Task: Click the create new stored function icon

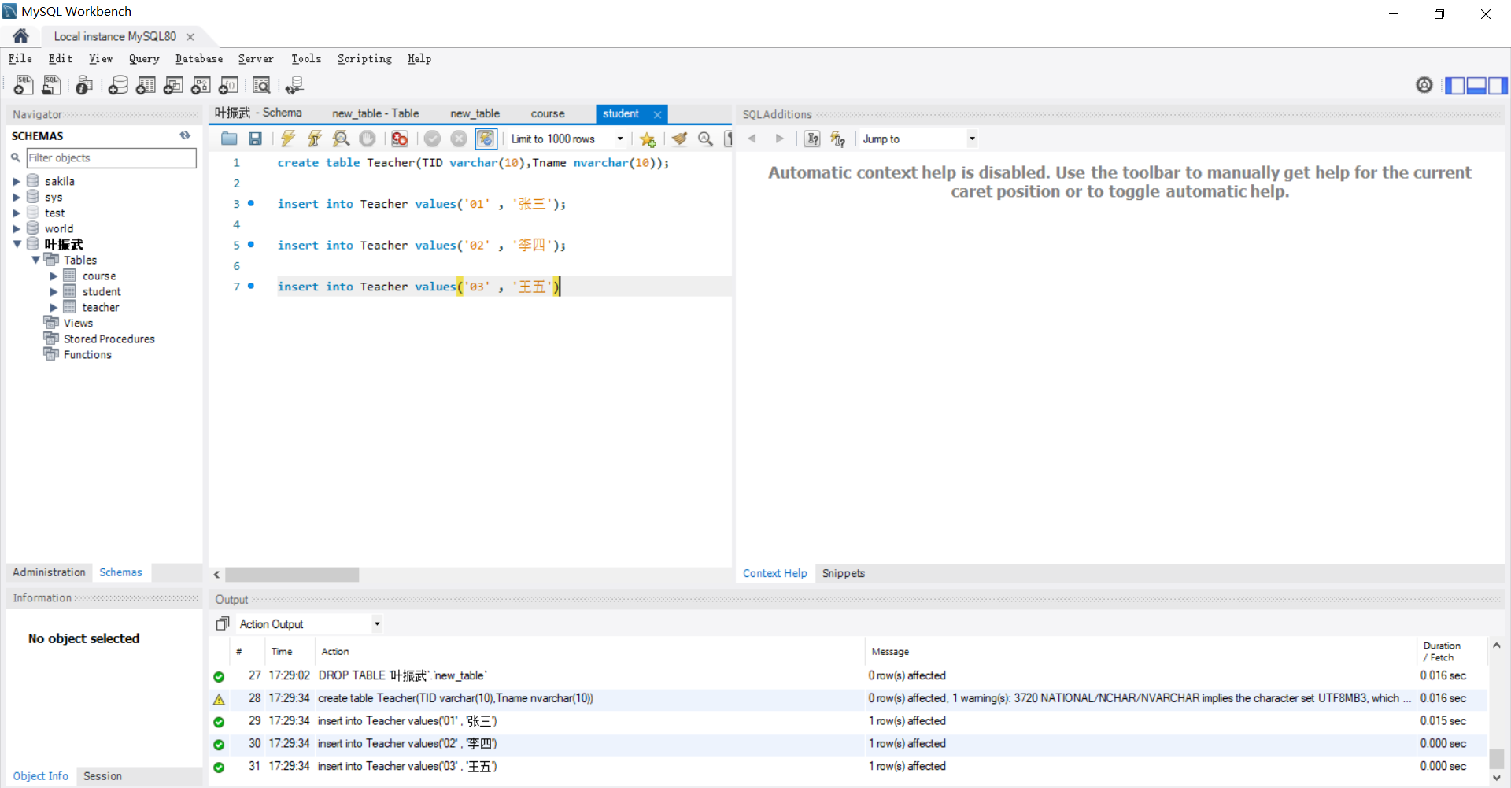Action: click(x=229, y=85)
